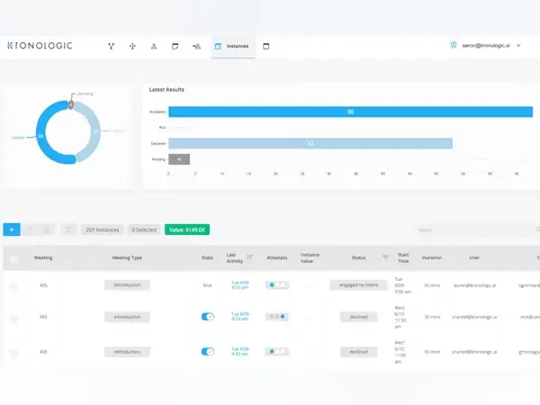Switch to the Instances tab
The height and width of the screenshot is (405, 540).
click(x=233, y=46)
